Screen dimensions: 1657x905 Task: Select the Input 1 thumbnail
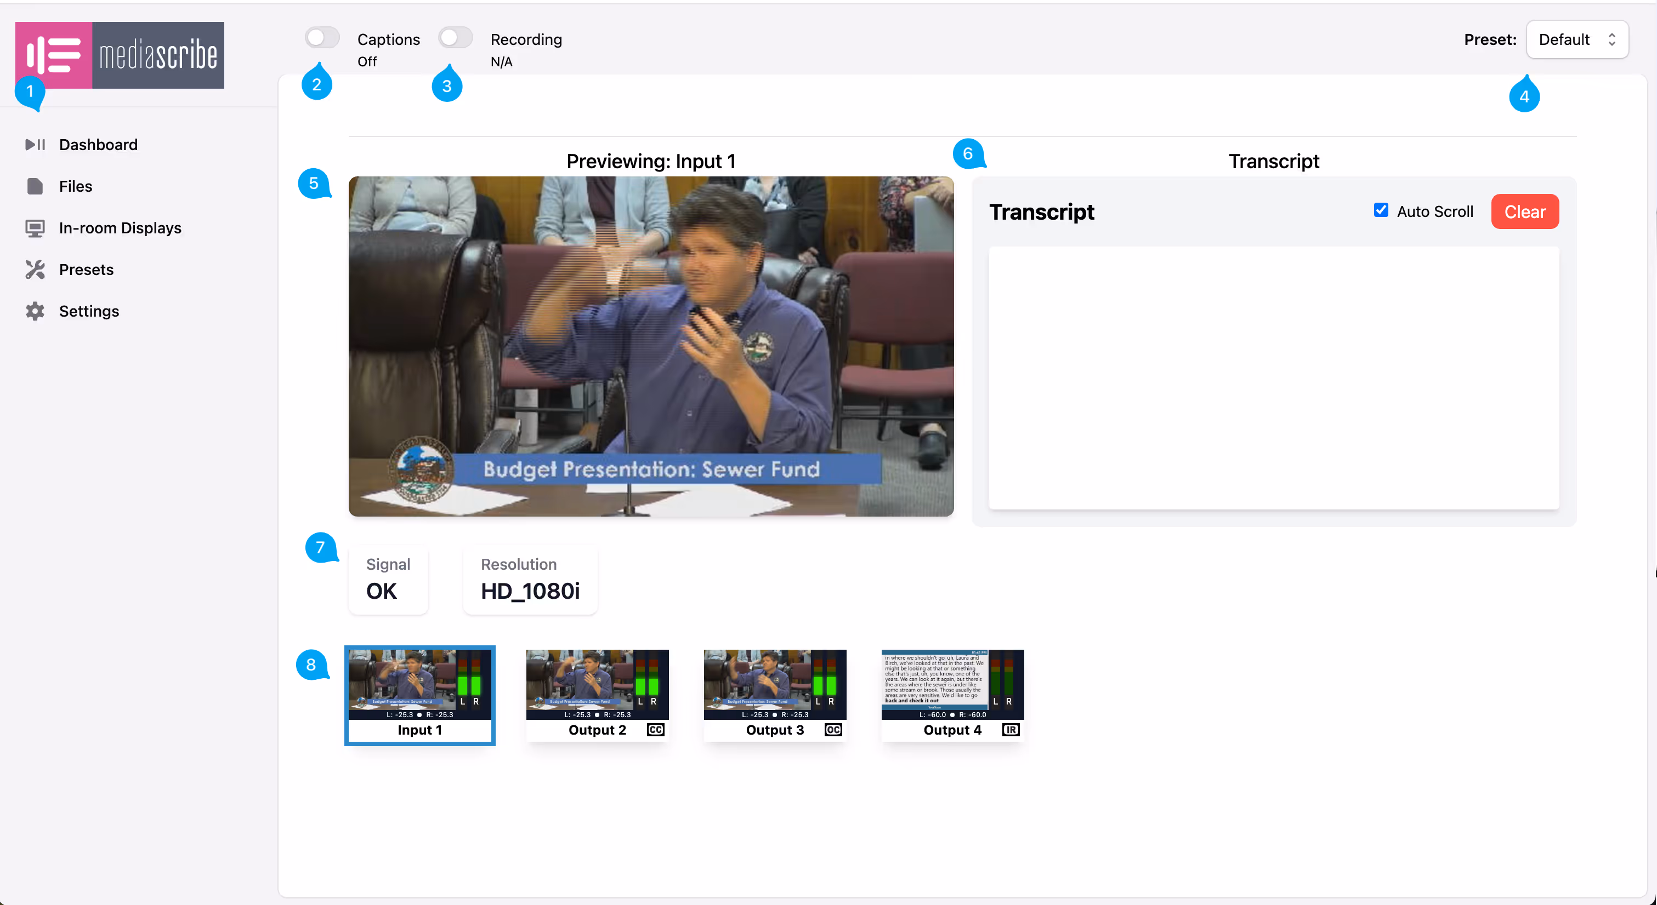click(419, 685)
